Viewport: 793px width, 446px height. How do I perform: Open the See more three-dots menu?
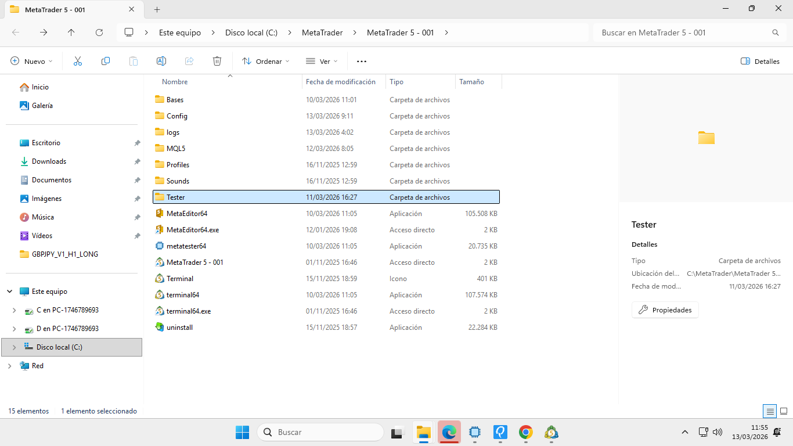tap(362, 61)
